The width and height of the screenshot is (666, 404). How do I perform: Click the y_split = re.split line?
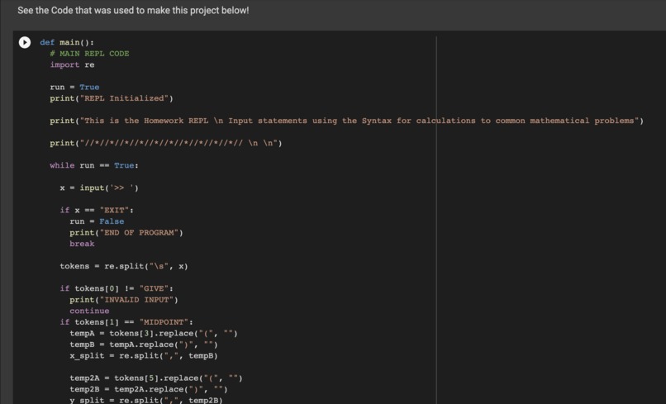pyautogui.click(x=146, y=400)
